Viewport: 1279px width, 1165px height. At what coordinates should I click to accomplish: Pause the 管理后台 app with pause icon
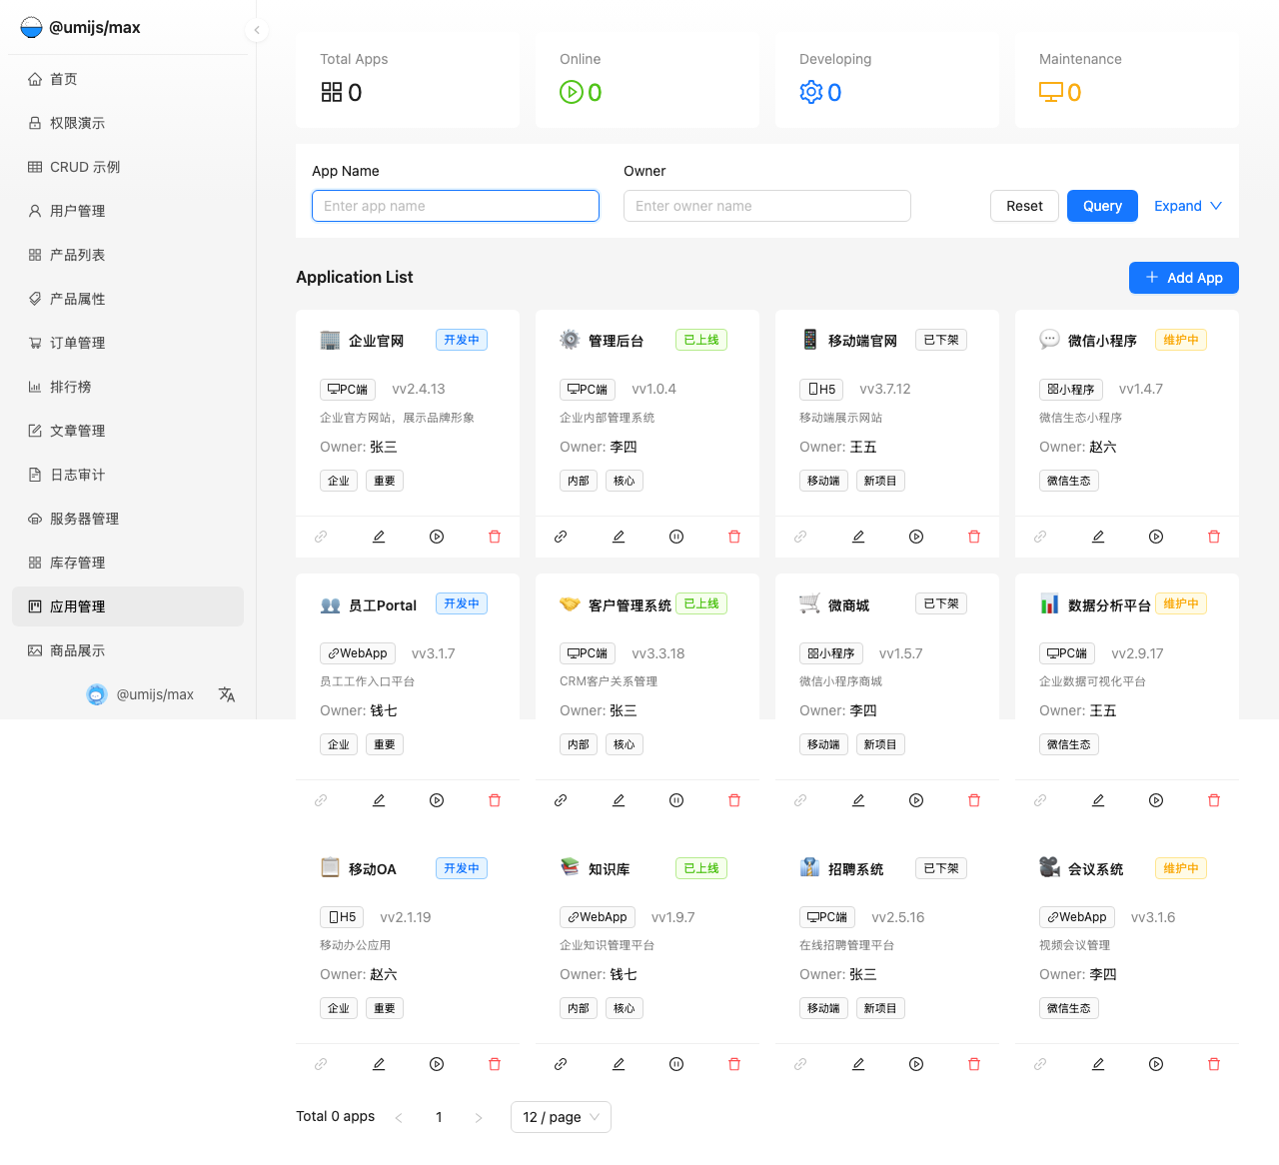click(x=676, y=537)
